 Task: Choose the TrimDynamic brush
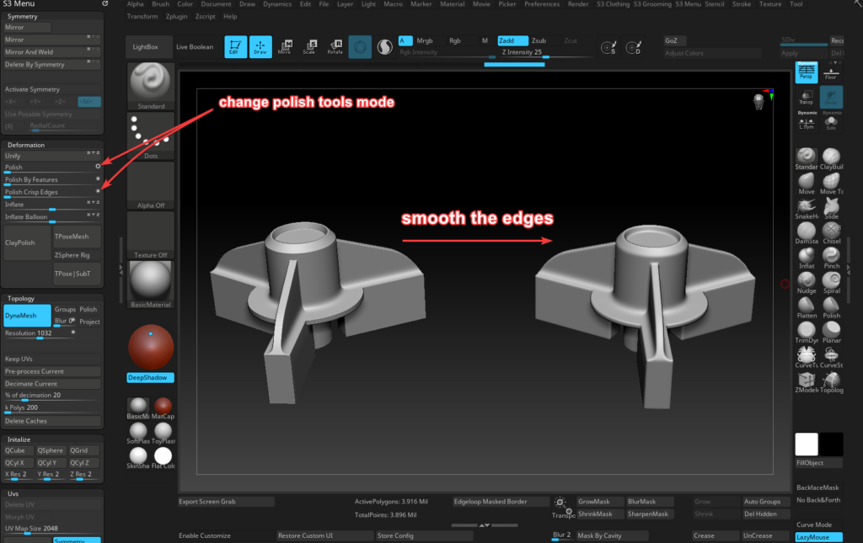[807, 328]
